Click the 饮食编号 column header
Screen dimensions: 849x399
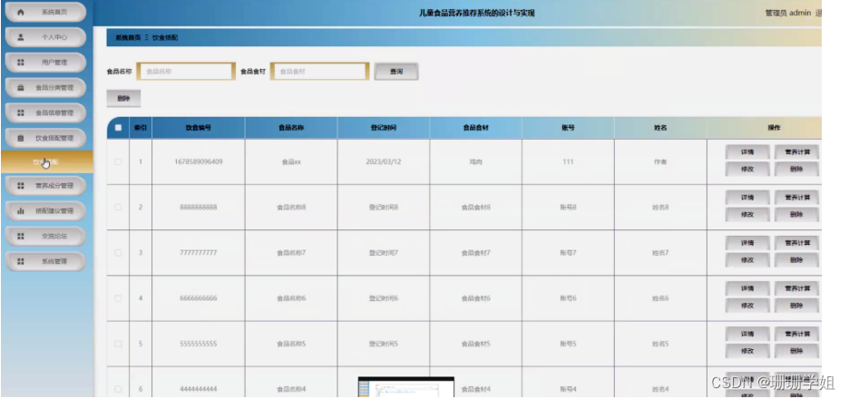[x=198, y=128]
